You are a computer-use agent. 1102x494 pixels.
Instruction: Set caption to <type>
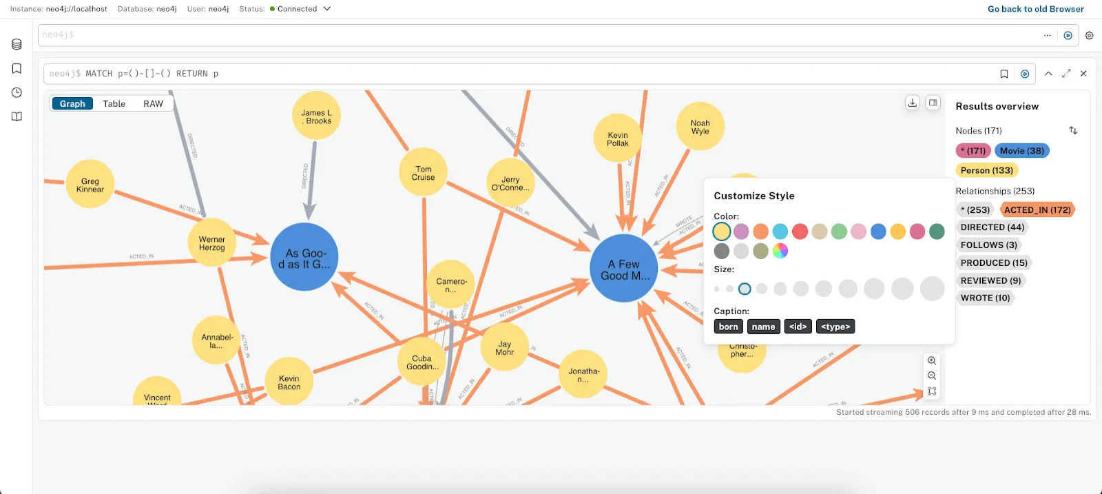click(835, 327)
